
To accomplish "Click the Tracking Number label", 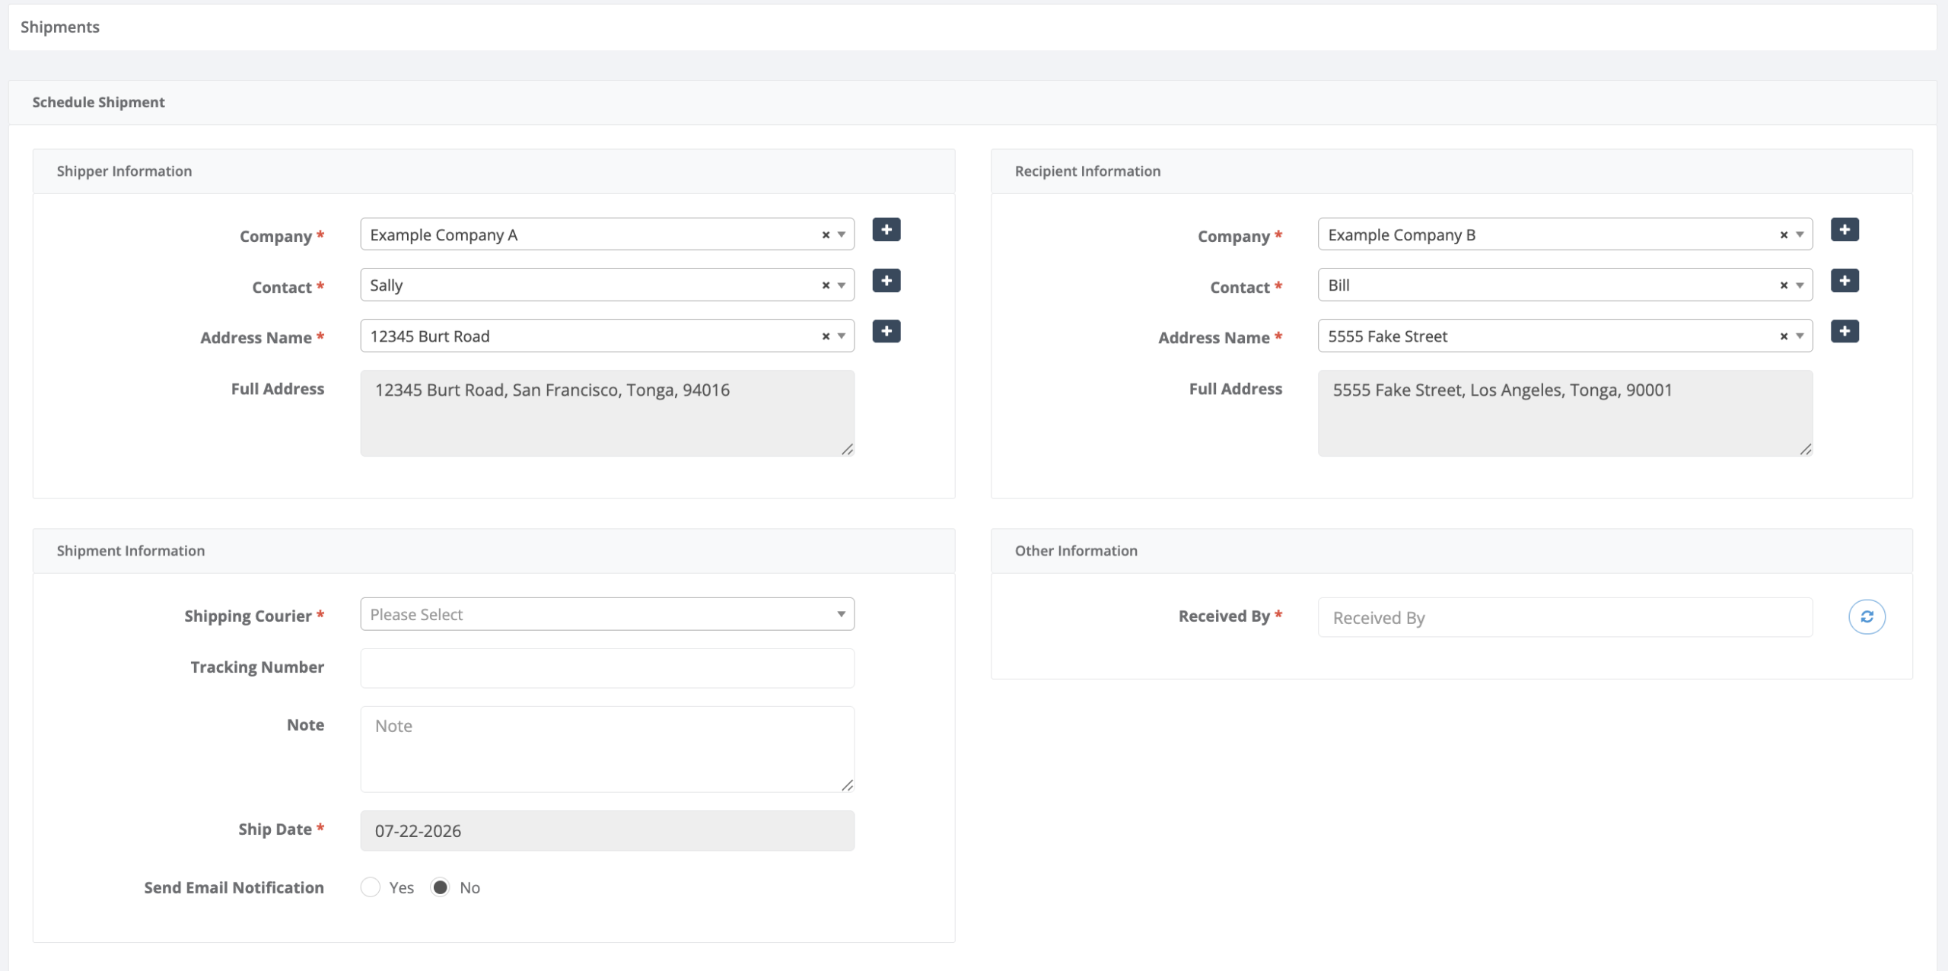I will tap(257, 667).
